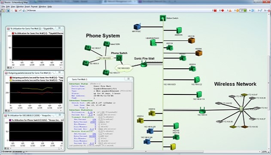Select the blue NPI printer device icon
The height and width of the screenshot is (155, 271).
coord(137,27)
